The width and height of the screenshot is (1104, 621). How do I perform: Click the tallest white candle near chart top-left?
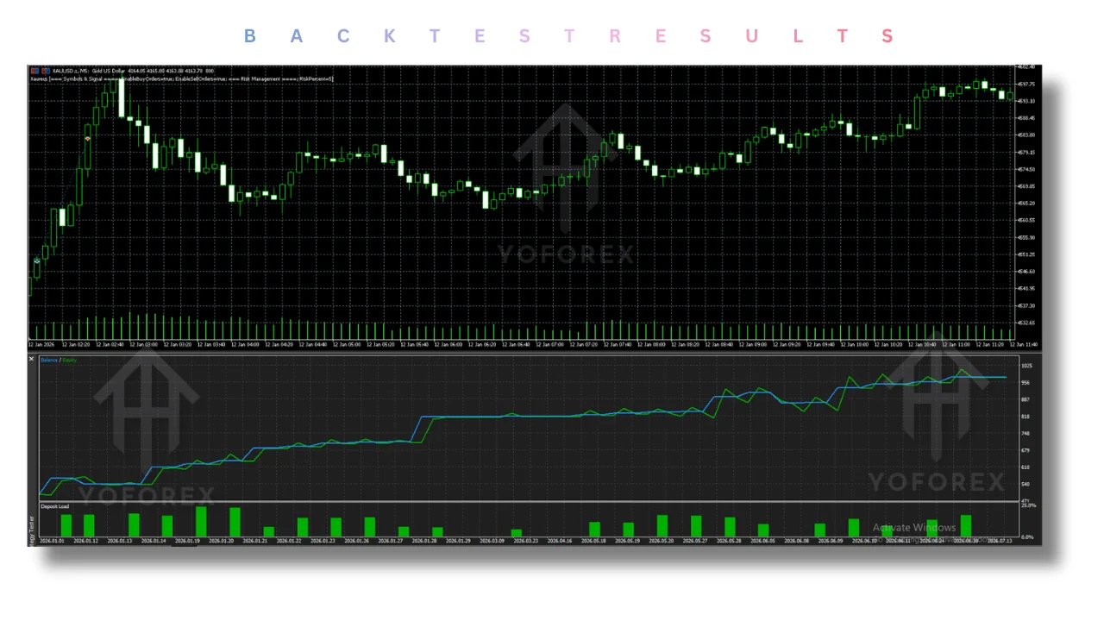(x=122, y=97)
